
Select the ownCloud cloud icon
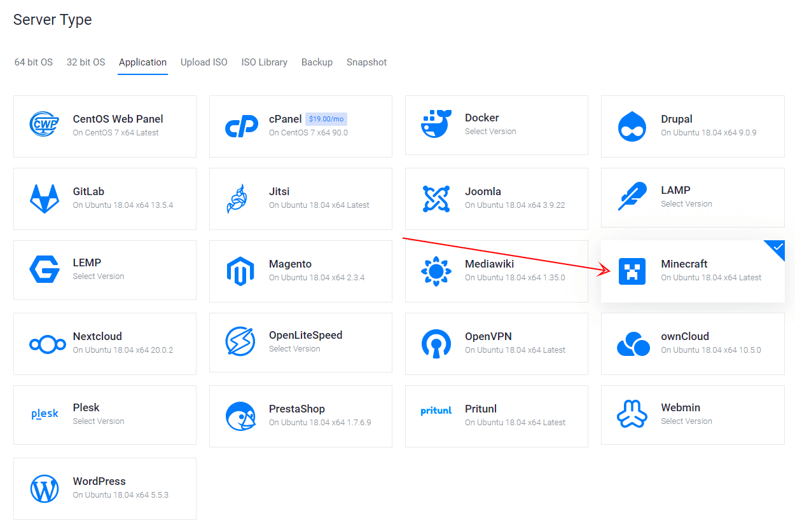pyautogui.click(x=633, y=344)
